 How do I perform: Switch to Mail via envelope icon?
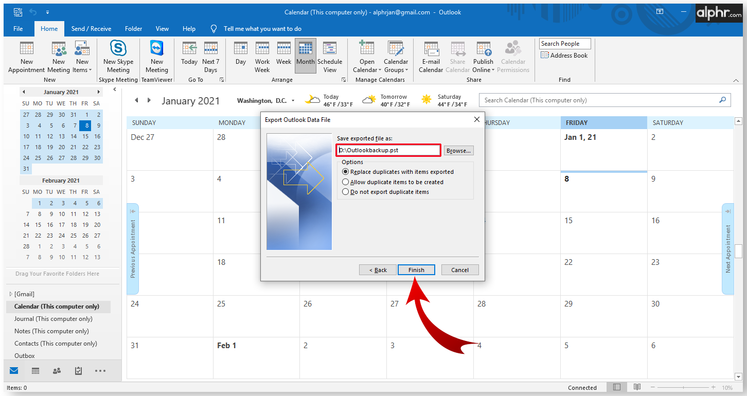point(14,370)
